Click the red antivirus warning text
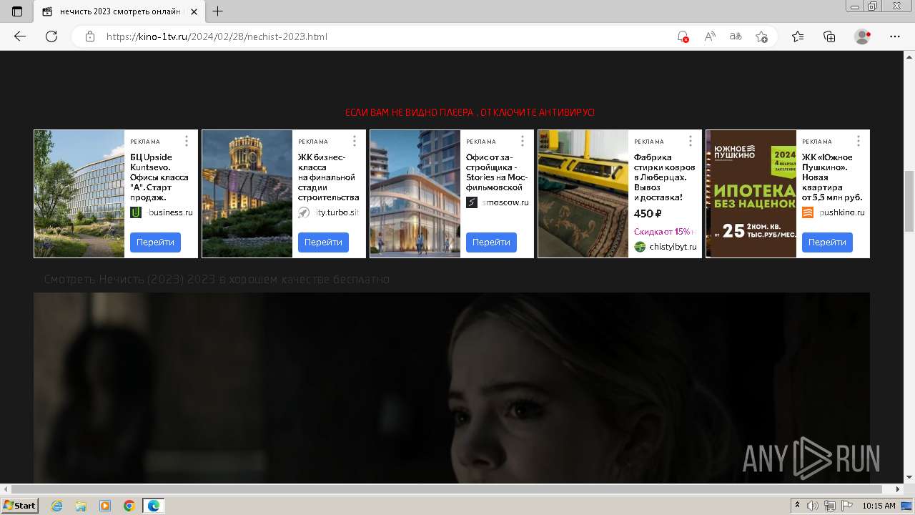This screenshot has height=515, width=915. (470, 113)
